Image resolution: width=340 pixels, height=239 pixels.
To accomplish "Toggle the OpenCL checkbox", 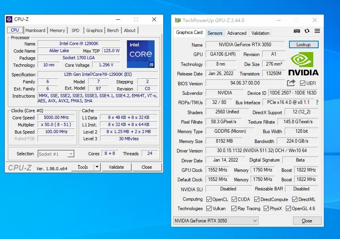I will [209, 199].
